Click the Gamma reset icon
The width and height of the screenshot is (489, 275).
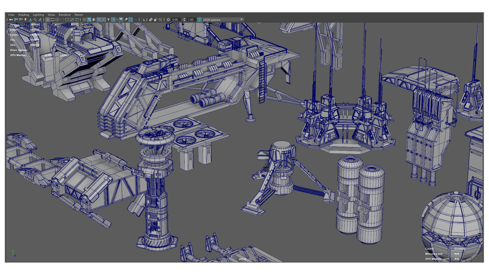(x=184, y=20)
